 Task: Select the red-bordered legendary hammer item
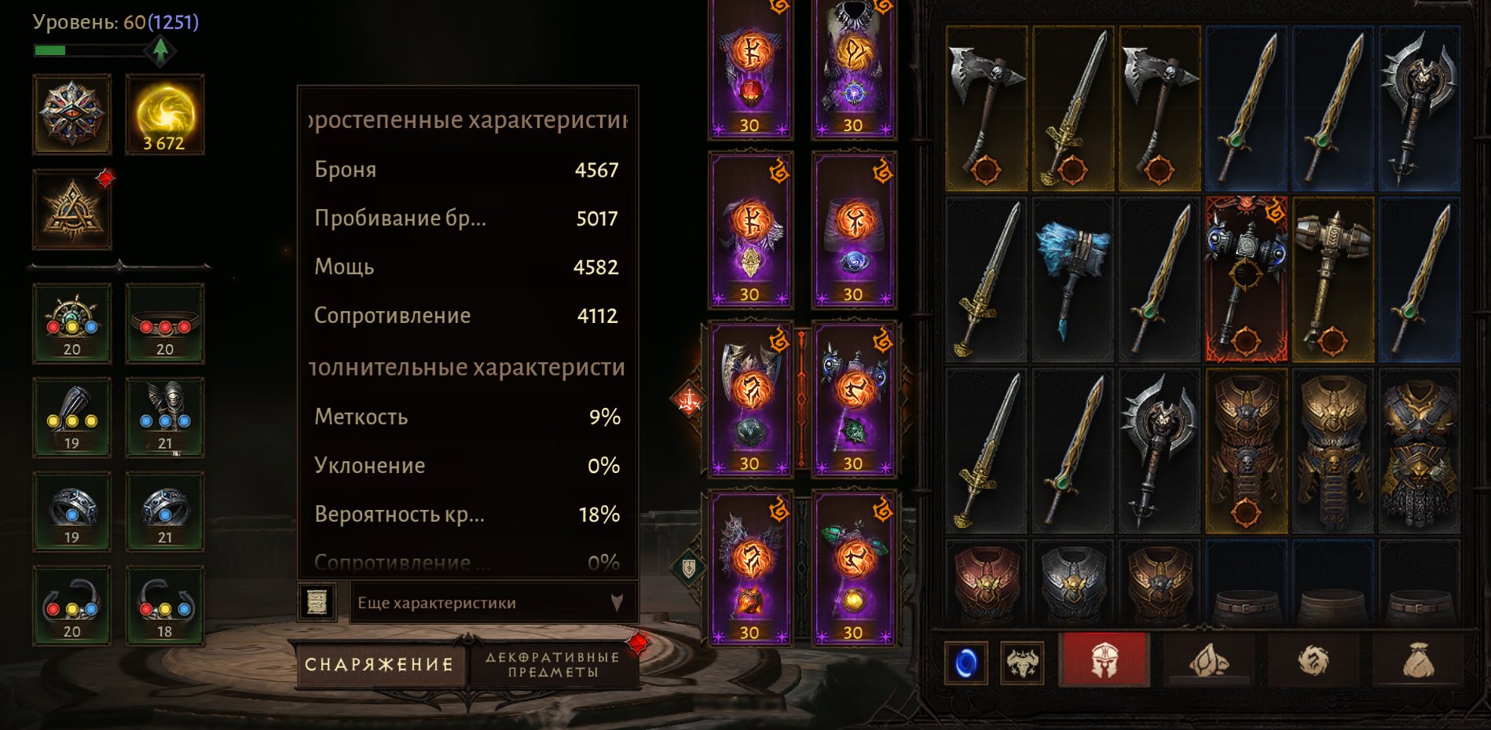pos(1246,279)
